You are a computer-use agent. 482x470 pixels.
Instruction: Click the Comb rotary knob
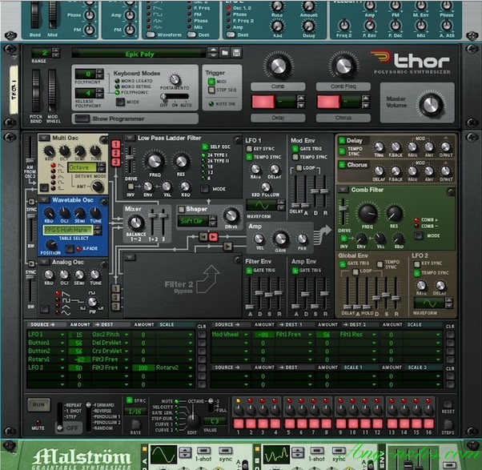coord(278,65)
